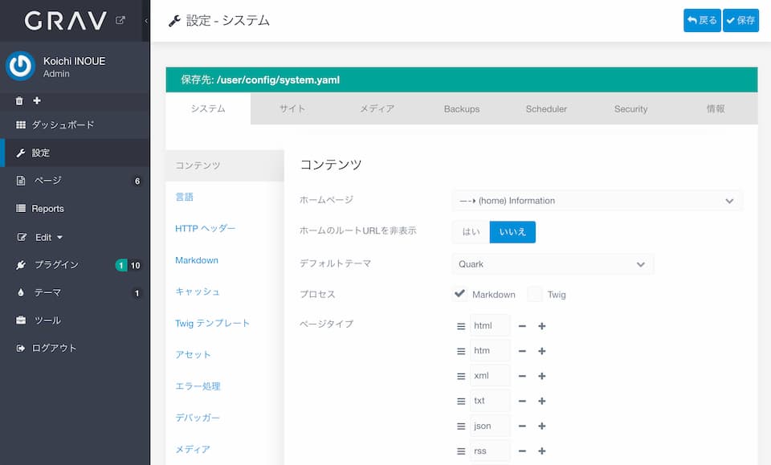Grab the drag handle next to json
The height and width of the screenshot is (465, 771).
click(x=461, y=426)
